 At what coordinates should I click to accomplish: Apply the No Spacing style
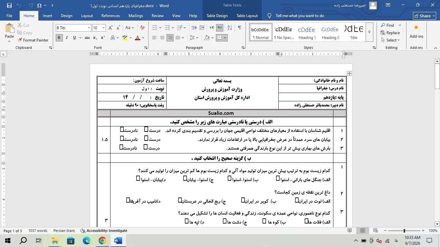[284, 32]
